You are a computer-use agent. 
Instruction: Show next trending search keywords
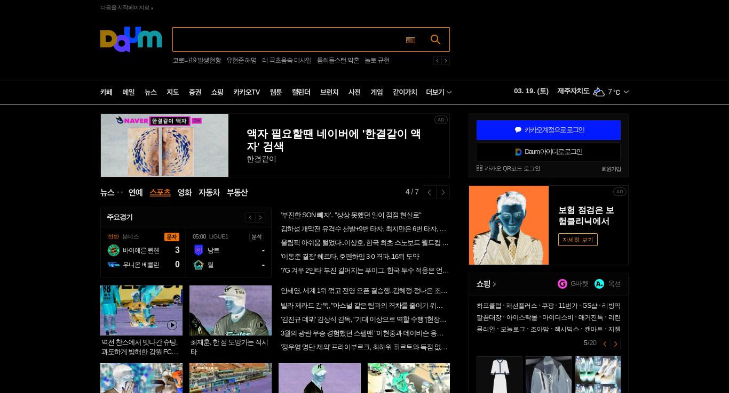pyautogui.click(x=446, y=61)
